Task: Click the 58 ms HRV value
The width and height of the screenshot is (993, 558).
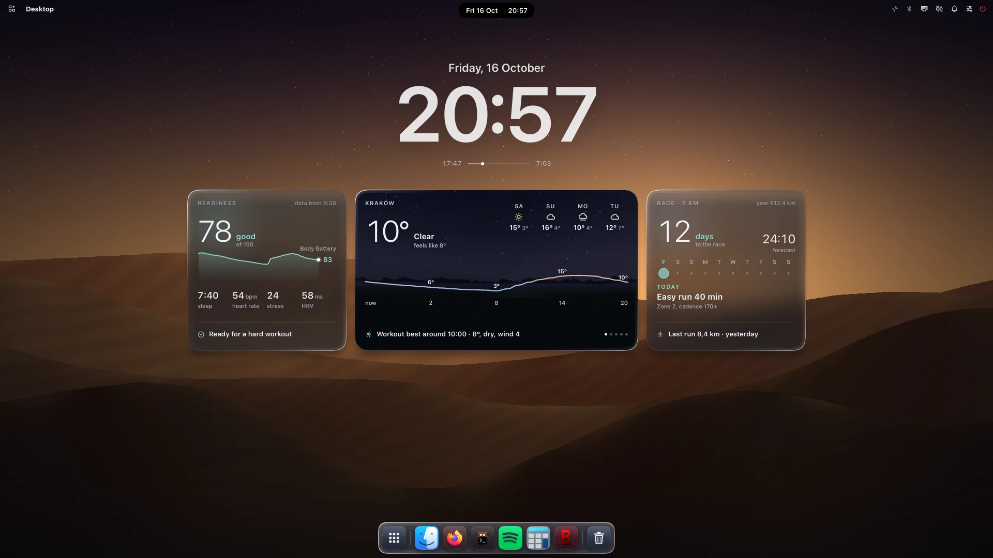Action: (312, 295)
